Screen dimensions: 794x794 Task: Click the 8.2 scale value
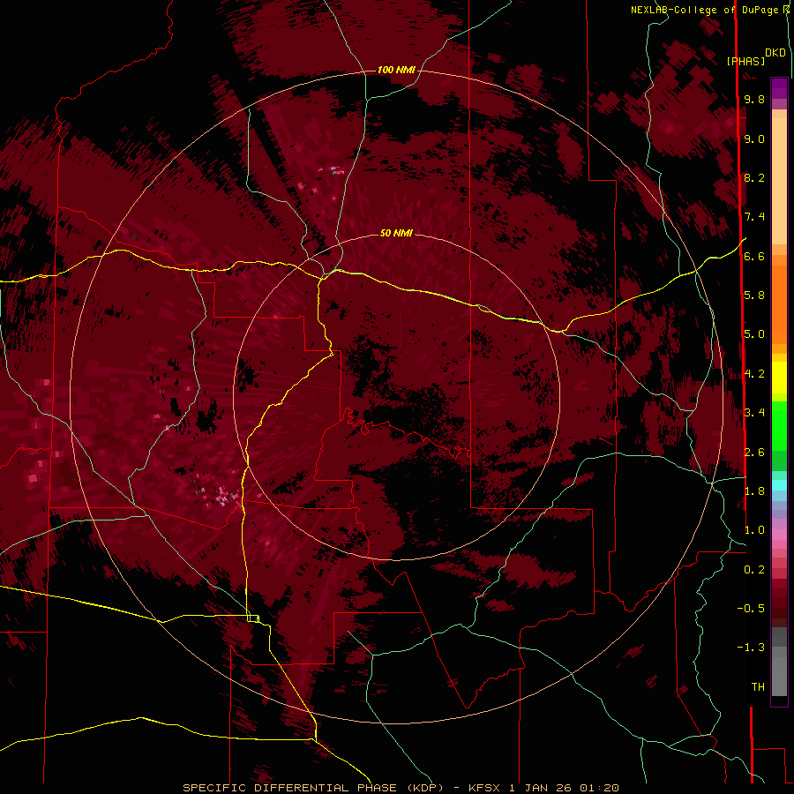pyautogui.click(x=754, y=177)
